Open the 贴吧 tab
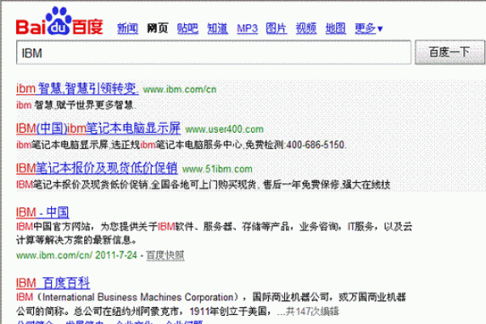Image resolution: width=486 pixels, height=324 pixels. [188, 28]
